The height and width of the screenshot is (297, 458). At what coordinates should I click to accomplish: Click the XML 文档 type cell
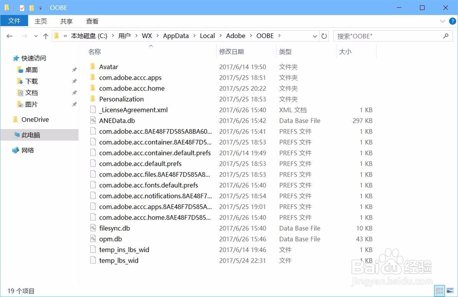[x=293, y=110]
